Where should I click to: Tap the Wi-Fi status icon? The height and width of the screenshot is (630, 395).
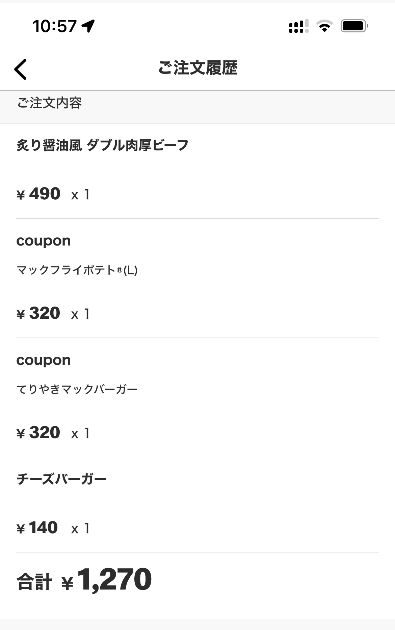click(324, 26)
